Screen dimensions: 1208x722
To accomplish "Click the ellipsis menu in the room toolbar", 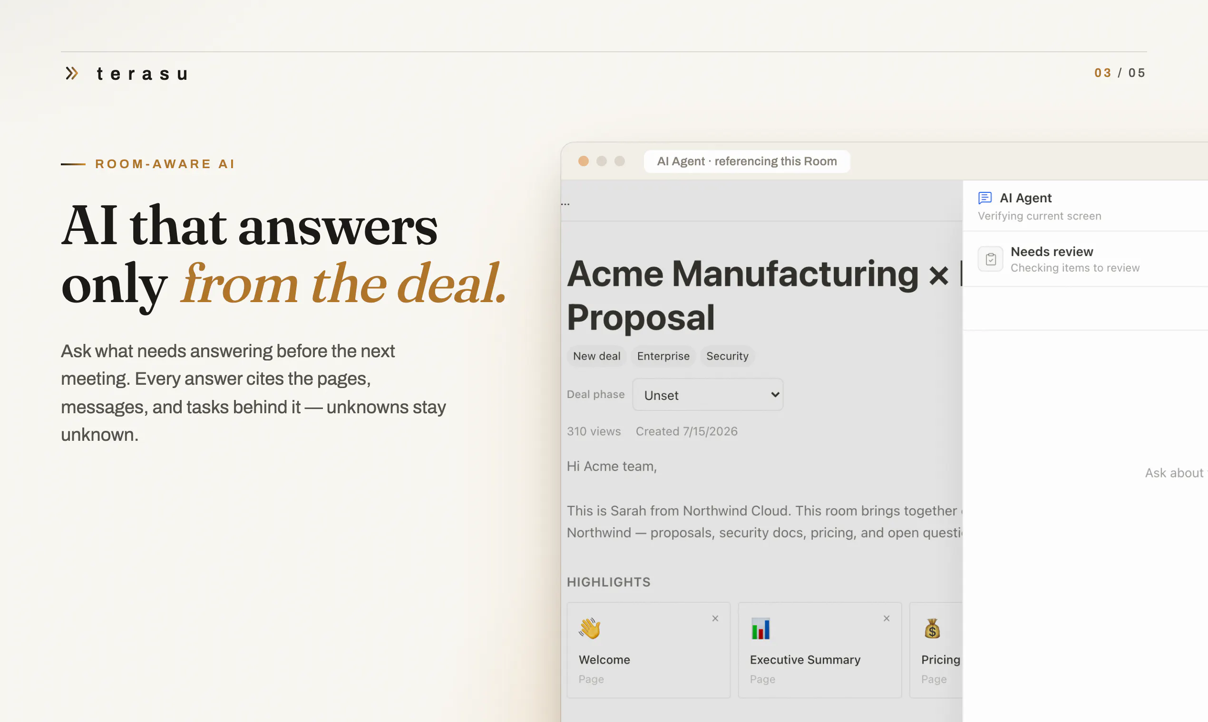I will click(565, 203).
